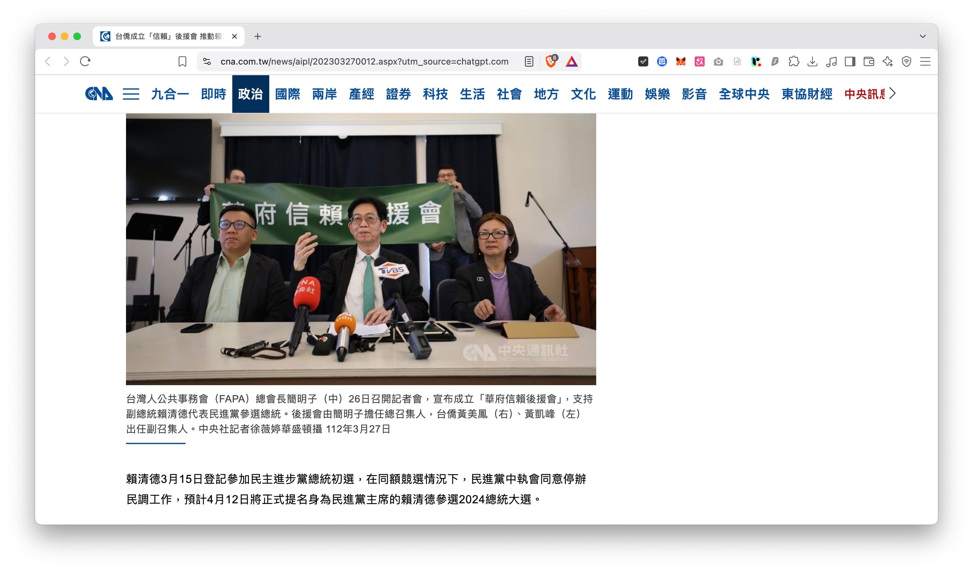Click the browser forward arrow
This screenshot has height=571, width=973.
point(66,61)
